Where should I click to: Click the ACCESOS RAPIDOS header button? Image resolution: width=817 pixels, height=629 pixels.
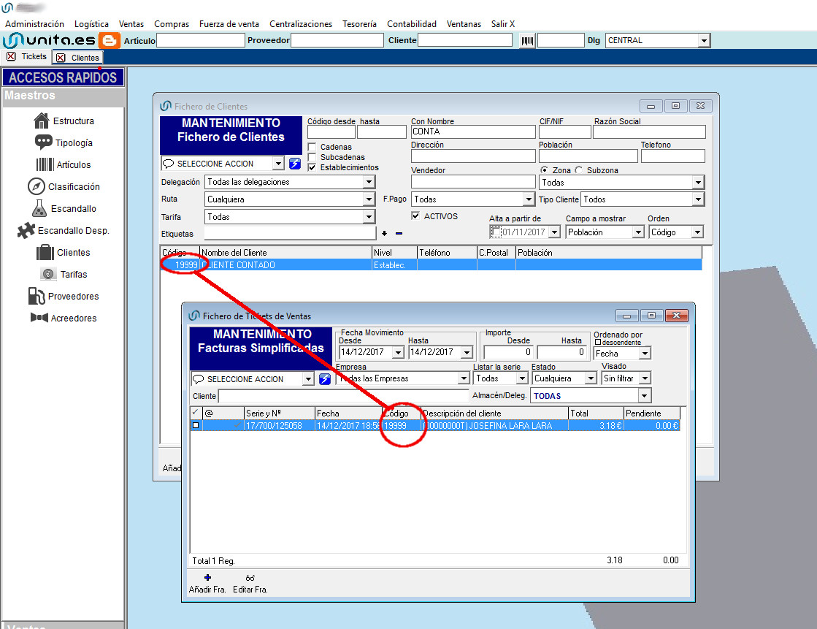(x=63, y=77)
